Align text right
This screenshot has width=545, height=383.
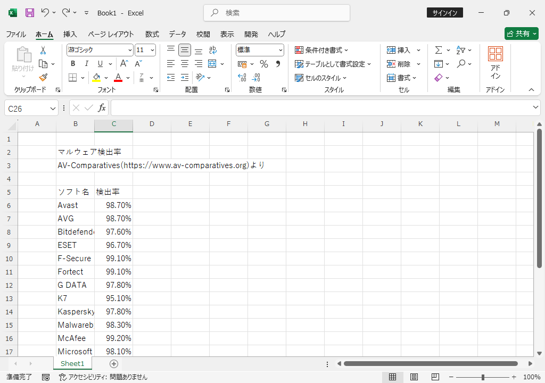[199, 64]
